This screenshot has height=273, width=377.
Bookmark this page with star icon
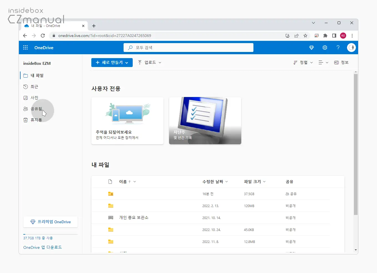coord(305,36)
